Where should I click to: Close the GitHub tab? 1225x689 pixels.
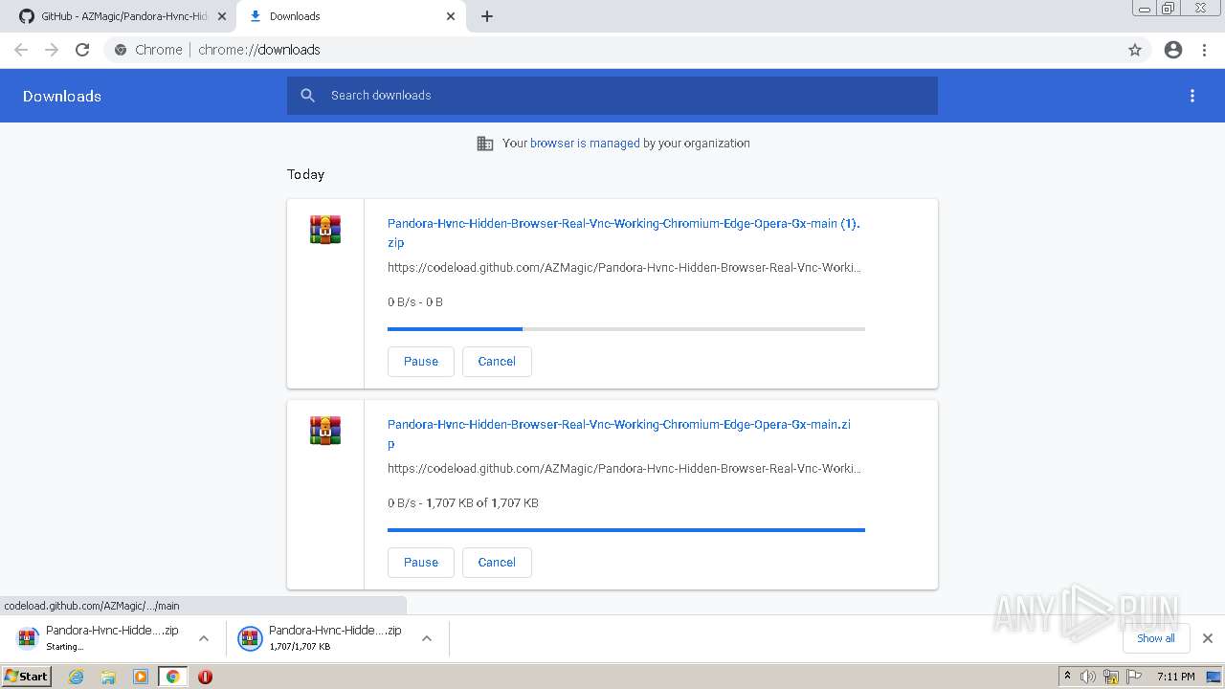(x=222, y=16)
